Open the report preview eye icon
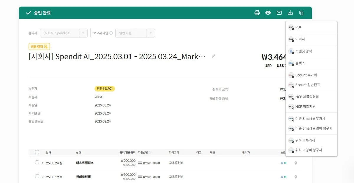Image resolution: width=354 pixels, height=183 pixels. pos(268,13)
